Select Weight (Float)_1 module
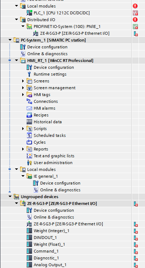Viewport: 145px width, 268px height. point(49,244)
